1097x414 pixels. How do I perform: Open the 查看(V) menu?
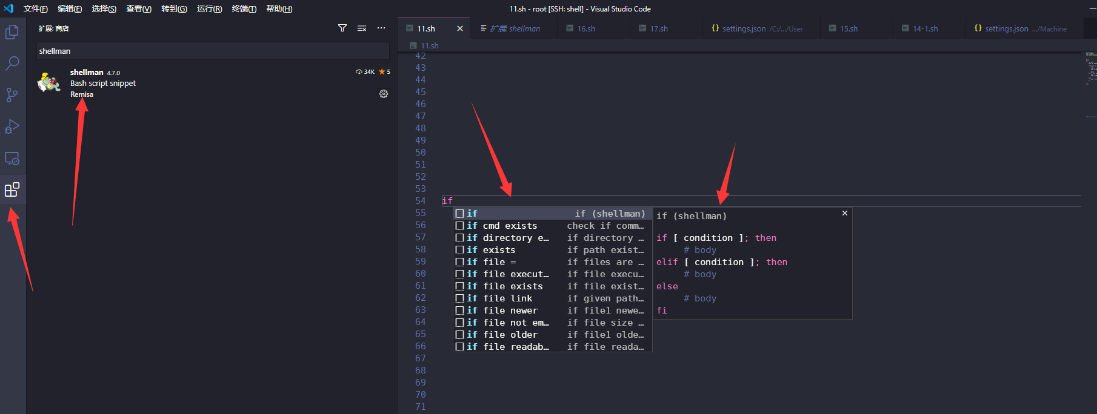(x=139, y=8)
